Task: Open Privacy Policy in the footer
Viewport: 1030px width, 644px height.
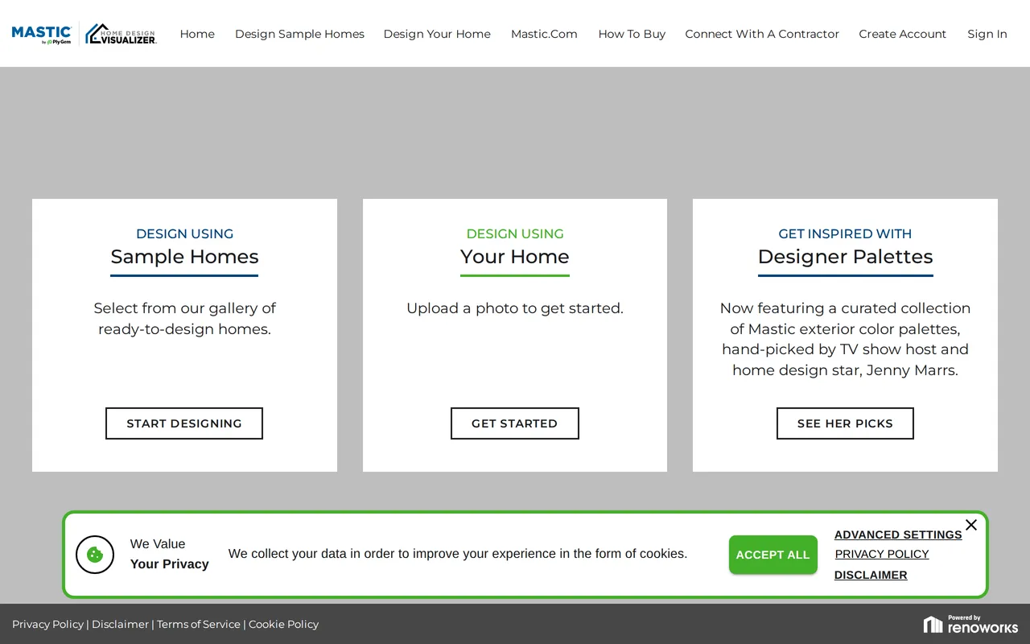Action: [x=47, y=624]
